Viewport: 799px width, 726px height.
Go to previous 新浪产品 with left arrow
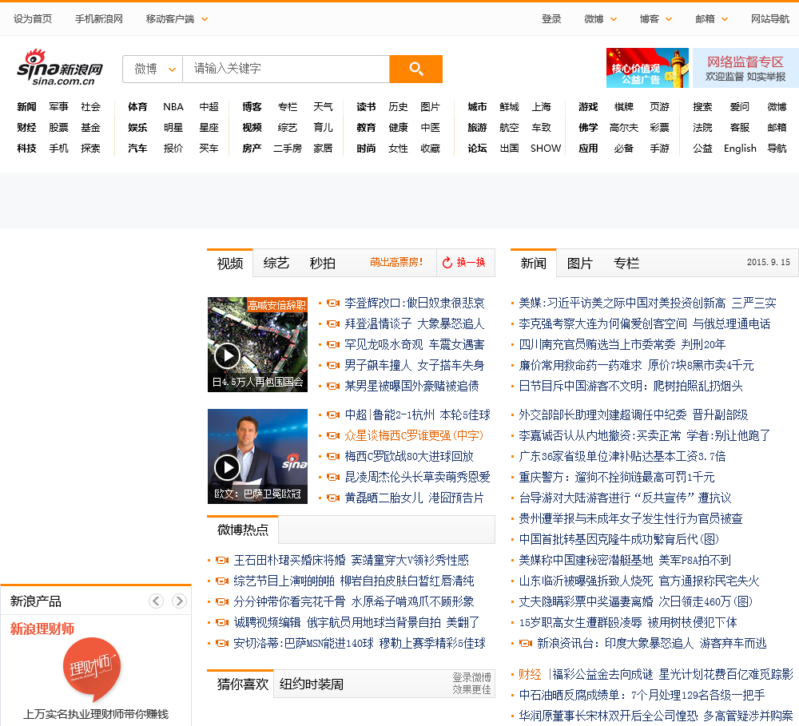coord(156,601)
